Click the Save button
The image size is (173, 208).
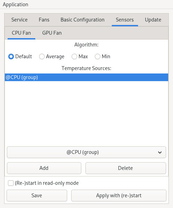[37, 196]
